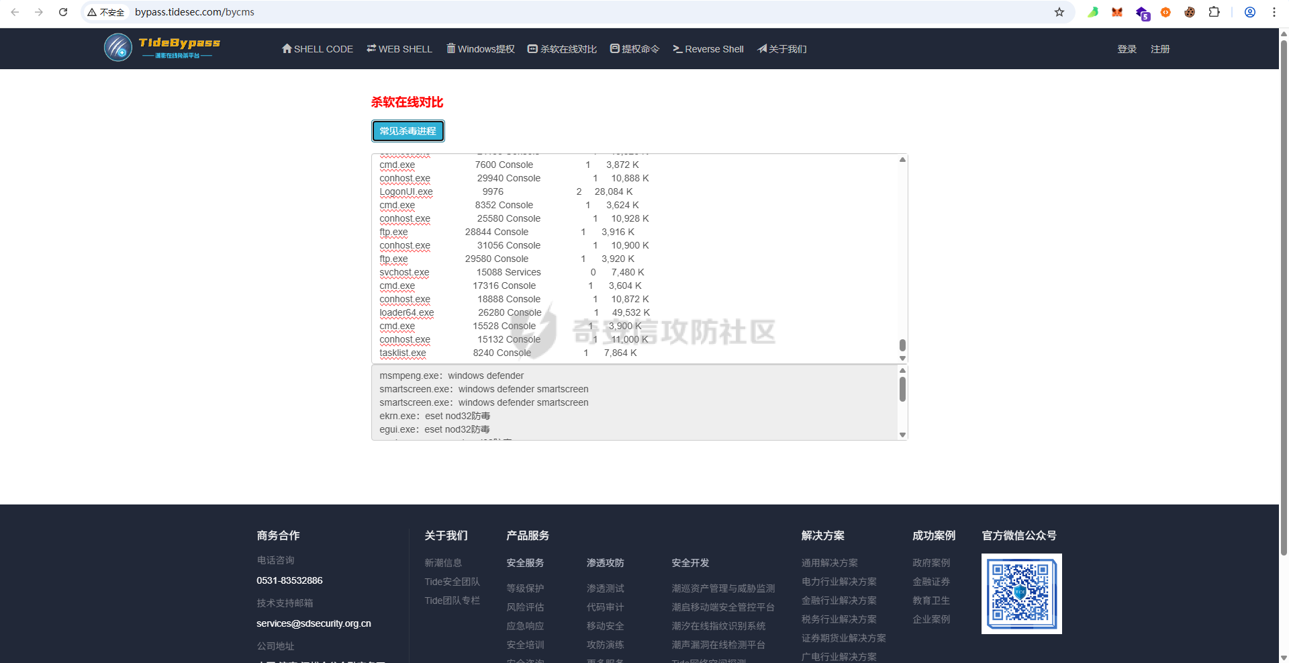Open footer link 潮巡资产管理与威胁监测
1289x663 pixels.
723,588
